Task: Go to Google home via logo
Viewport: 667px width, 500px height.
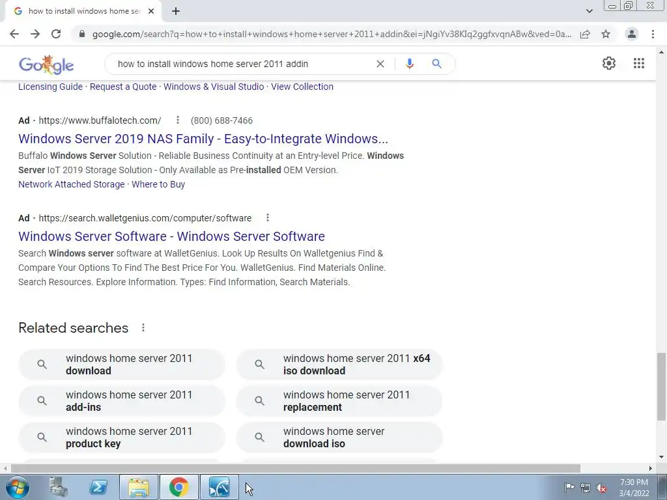Action: [x=46, y=64]
